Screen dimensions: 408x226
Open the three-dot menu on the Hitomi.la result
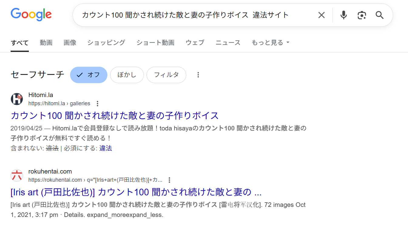coord(97,103)
